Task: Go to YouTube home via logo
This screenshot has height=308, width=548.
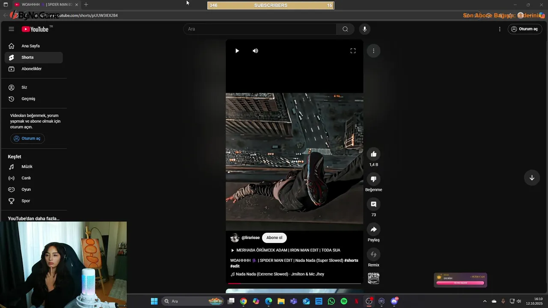Action: (x=35, y=29)
